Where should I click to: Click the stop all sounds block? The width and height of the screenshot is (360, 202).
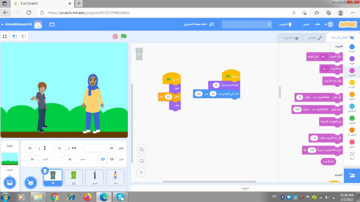tap(332, 81)
